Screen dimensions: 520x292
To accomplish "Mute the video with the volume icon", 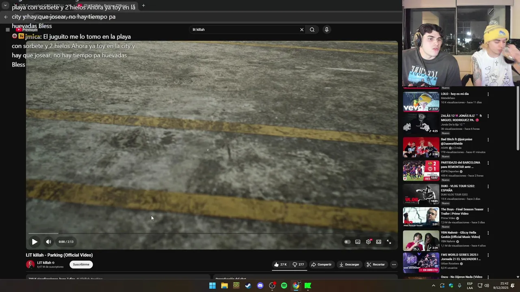I will point(48,242).
